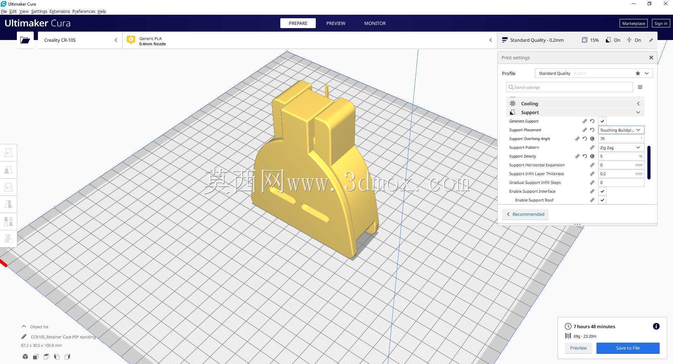This screenshot has width=673, height=364.
Task: Collapse the Object list panel
Action: (24, 326)
